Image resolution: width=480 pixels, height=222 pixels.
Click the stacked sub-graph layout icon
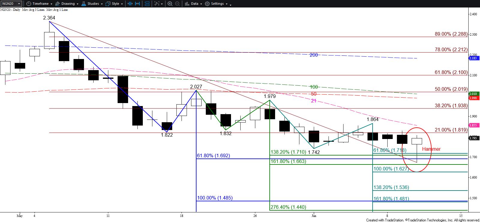(x=147, y=4)
